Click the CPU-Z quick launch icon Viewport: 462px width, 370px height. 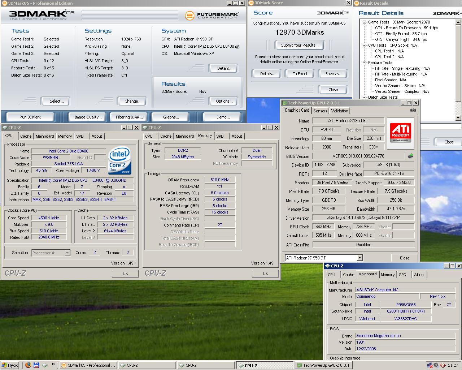(45, 365)
